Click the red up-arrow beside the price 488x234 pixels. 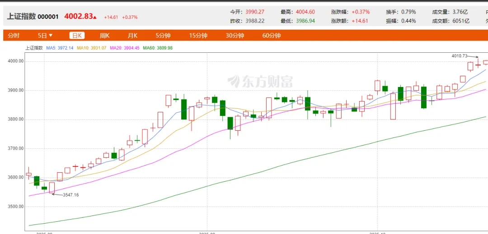tap(95, 17)
